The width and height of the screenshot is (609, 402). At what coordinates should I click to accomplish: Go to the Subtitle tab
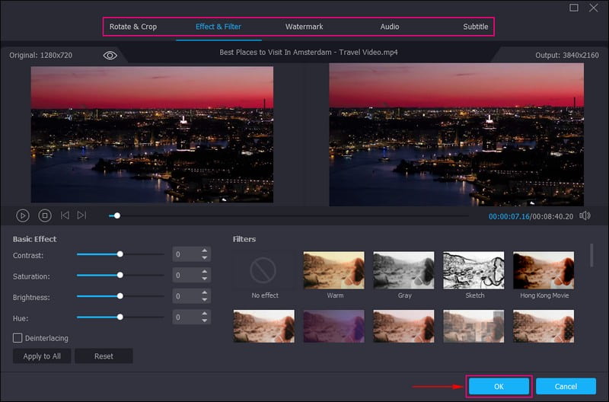pos(476,27)
